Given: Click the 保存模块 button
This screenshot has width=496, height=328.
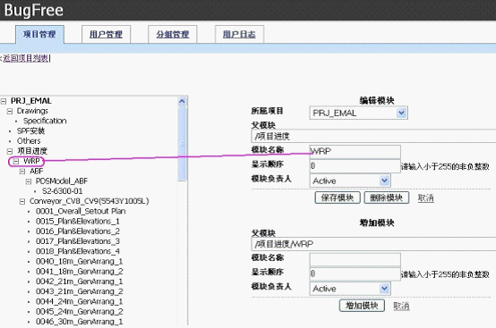Looking at the screenshot, I should (x=338, y=198).
